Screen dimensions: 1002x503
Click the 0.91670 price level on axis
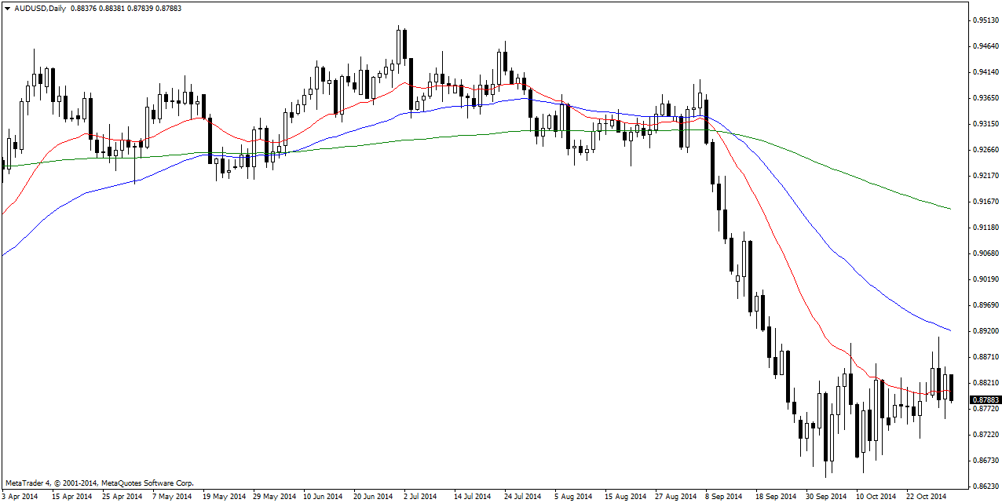[986, 202]
